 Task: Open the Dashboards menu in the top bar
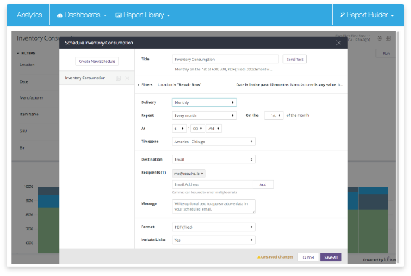pyautogui.click(x=82, y=15)
